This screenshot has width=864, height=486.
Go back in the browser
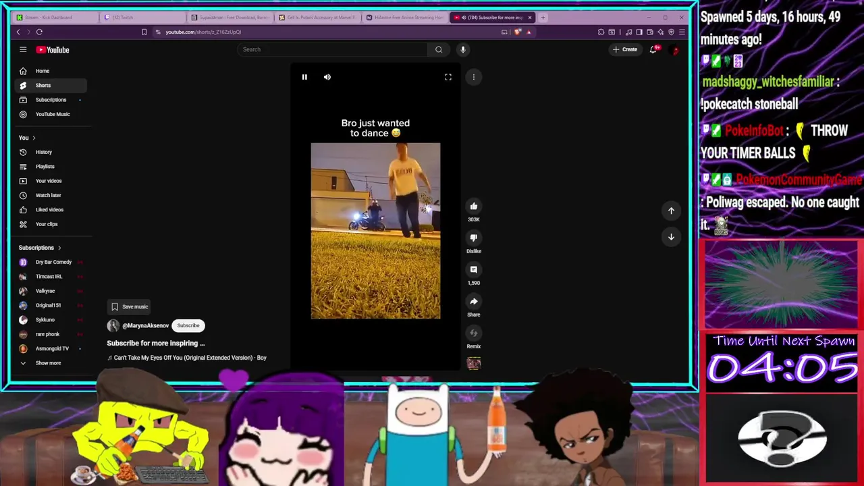pos(18,32)
